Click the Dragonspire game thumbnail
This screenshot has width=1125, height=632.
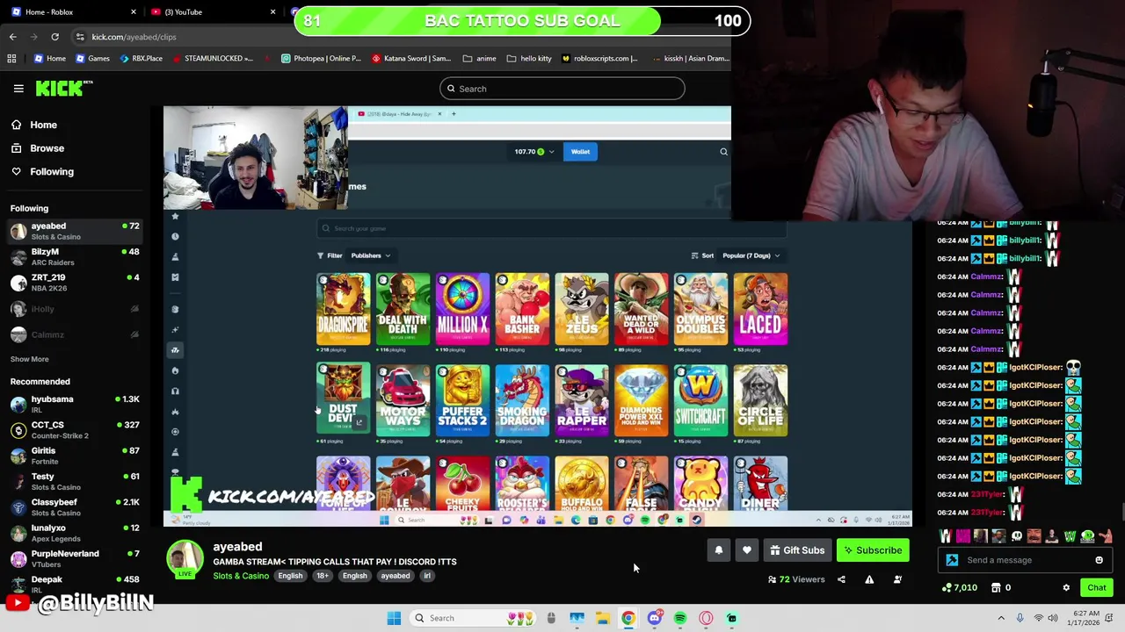344,308
